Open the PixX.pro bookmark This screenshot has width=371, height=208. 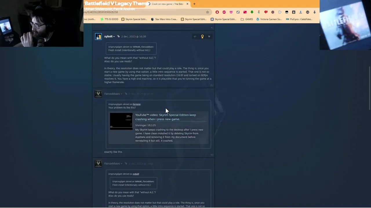pos(299,19)
